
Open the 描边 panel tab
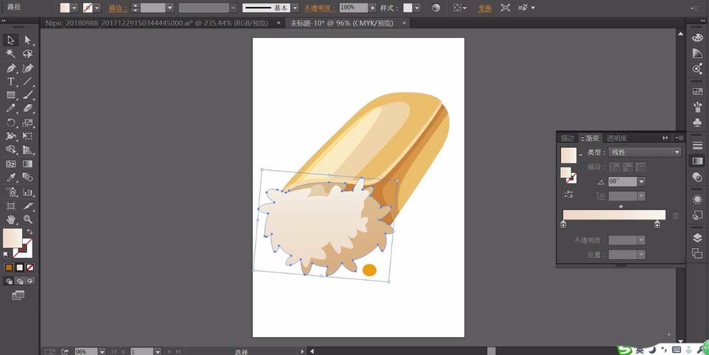pyautogui.click(x=567, y=138)
